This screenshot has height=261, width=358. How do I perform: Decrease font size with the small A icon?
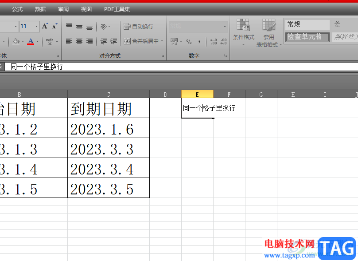coord(54,26)
